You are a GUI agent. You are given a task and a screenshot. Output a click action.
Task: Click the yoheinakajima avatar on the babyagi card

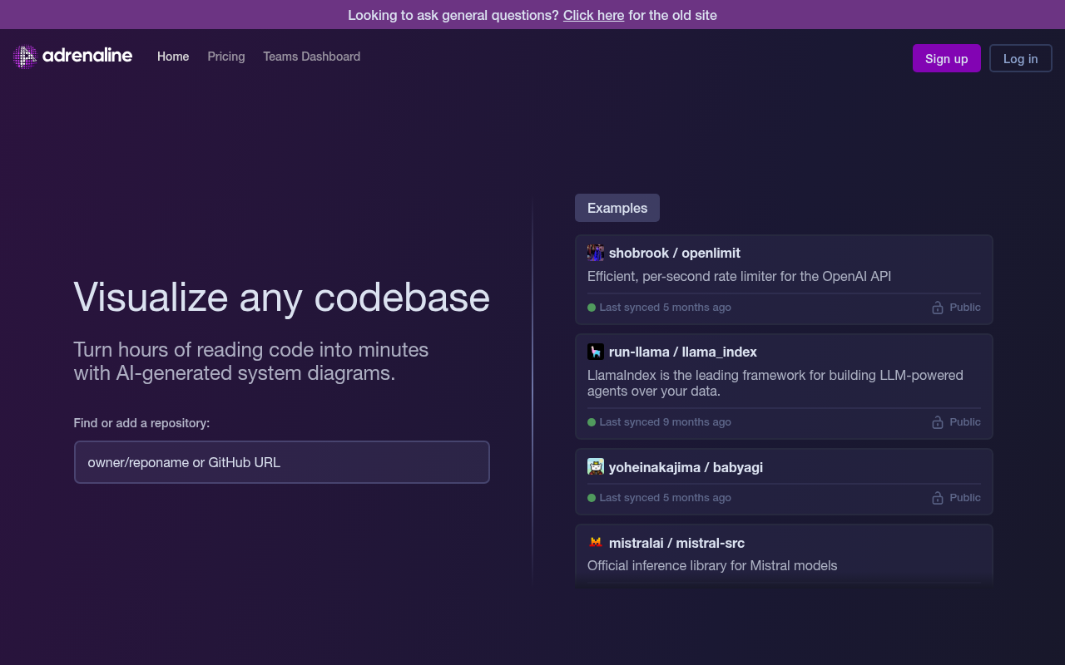point(596,466)
